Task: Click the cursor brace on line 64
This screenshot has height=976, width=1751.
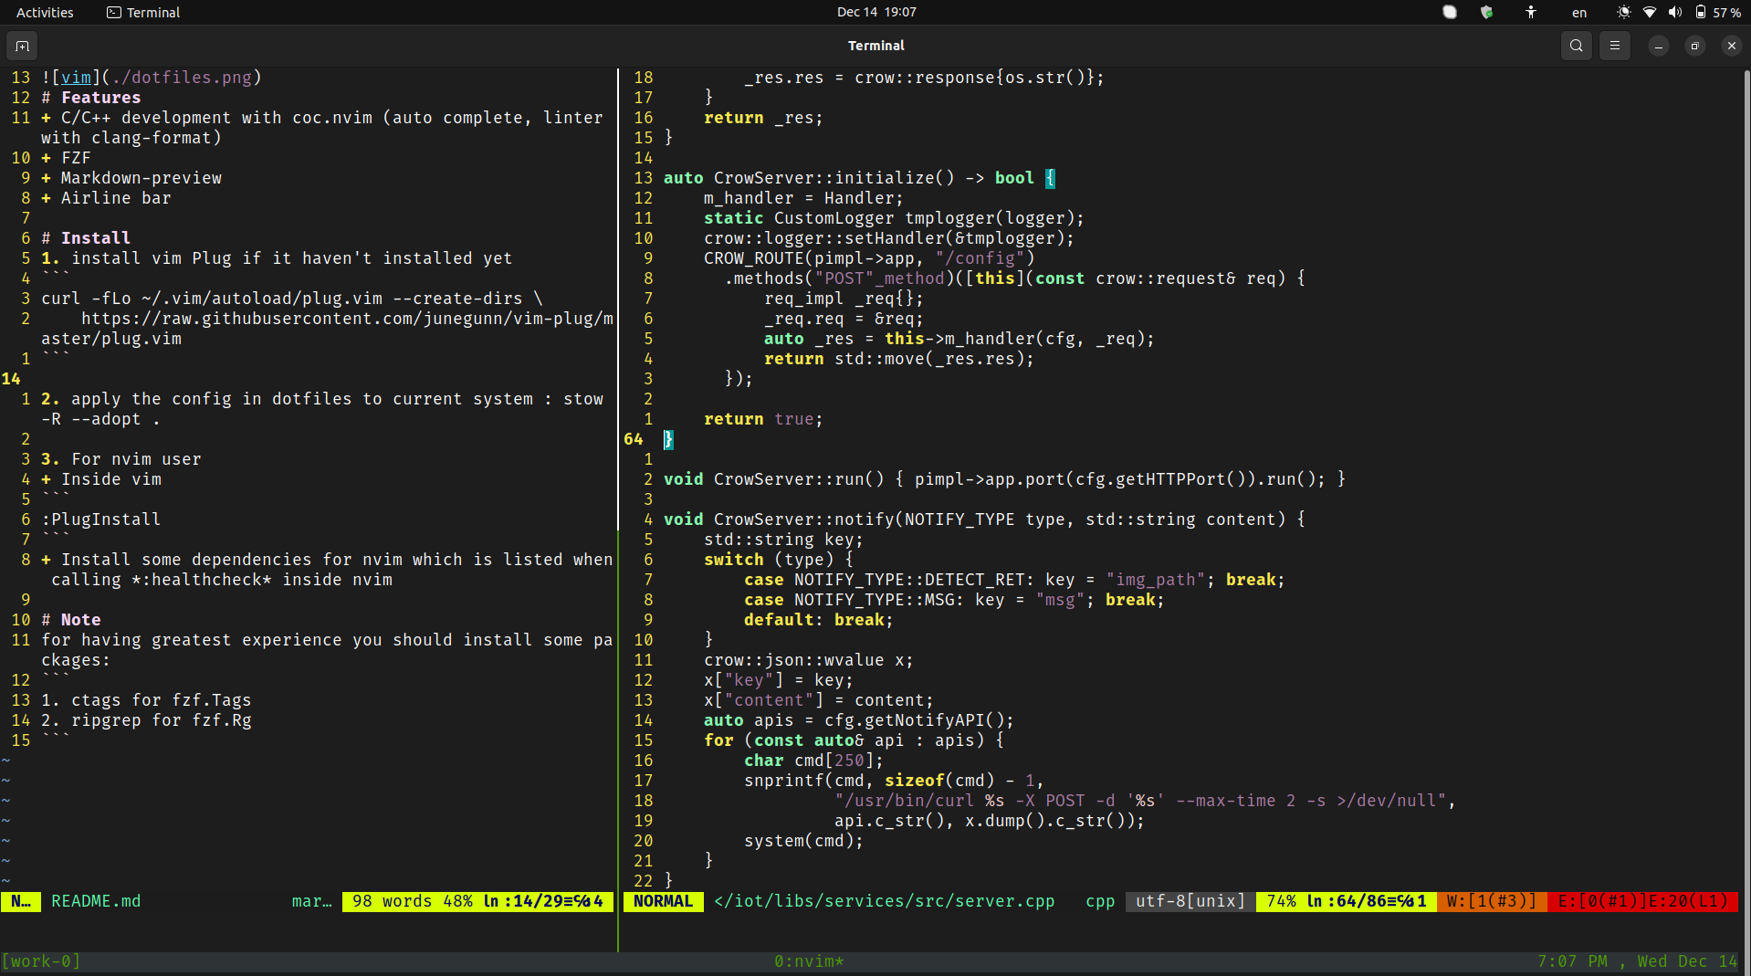Action: [x=668, y=439]
